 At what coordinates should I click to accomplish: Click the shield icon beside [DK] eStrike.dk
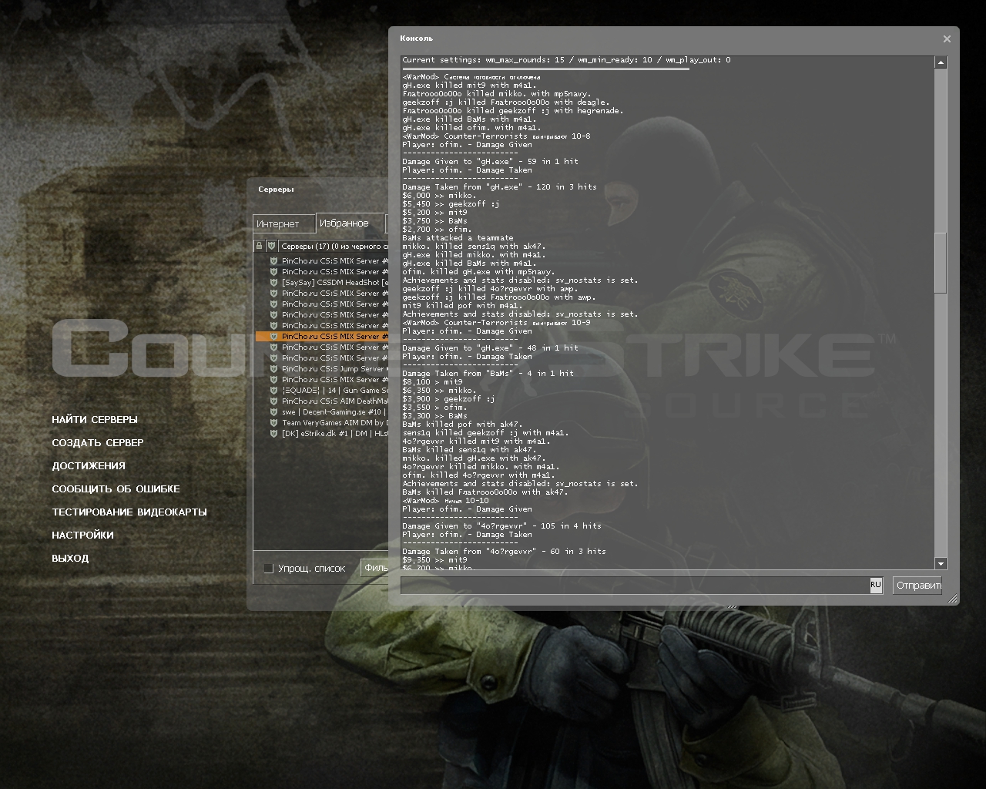pyautogui.click(x=273, y=434)
